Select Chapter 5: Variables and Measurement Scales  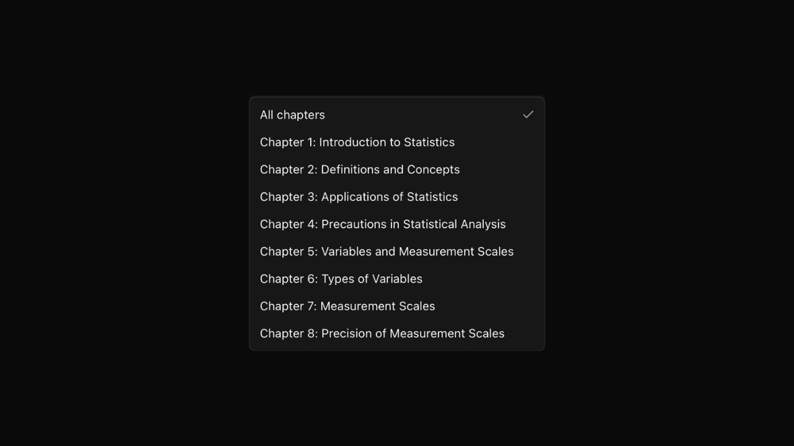[387, 251]
